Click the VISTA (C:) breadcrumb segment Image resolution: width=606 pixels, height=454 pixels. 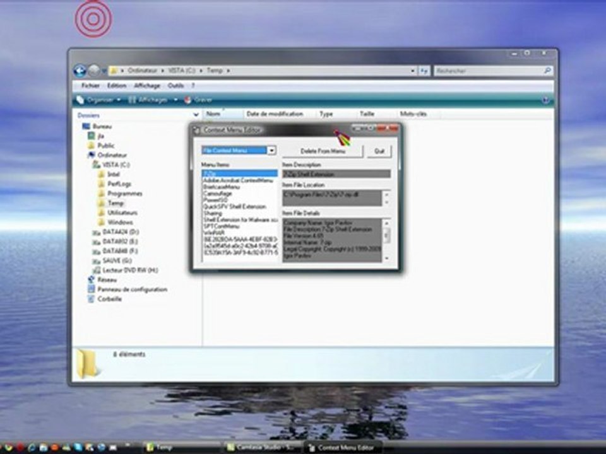(x=181, y=71)
